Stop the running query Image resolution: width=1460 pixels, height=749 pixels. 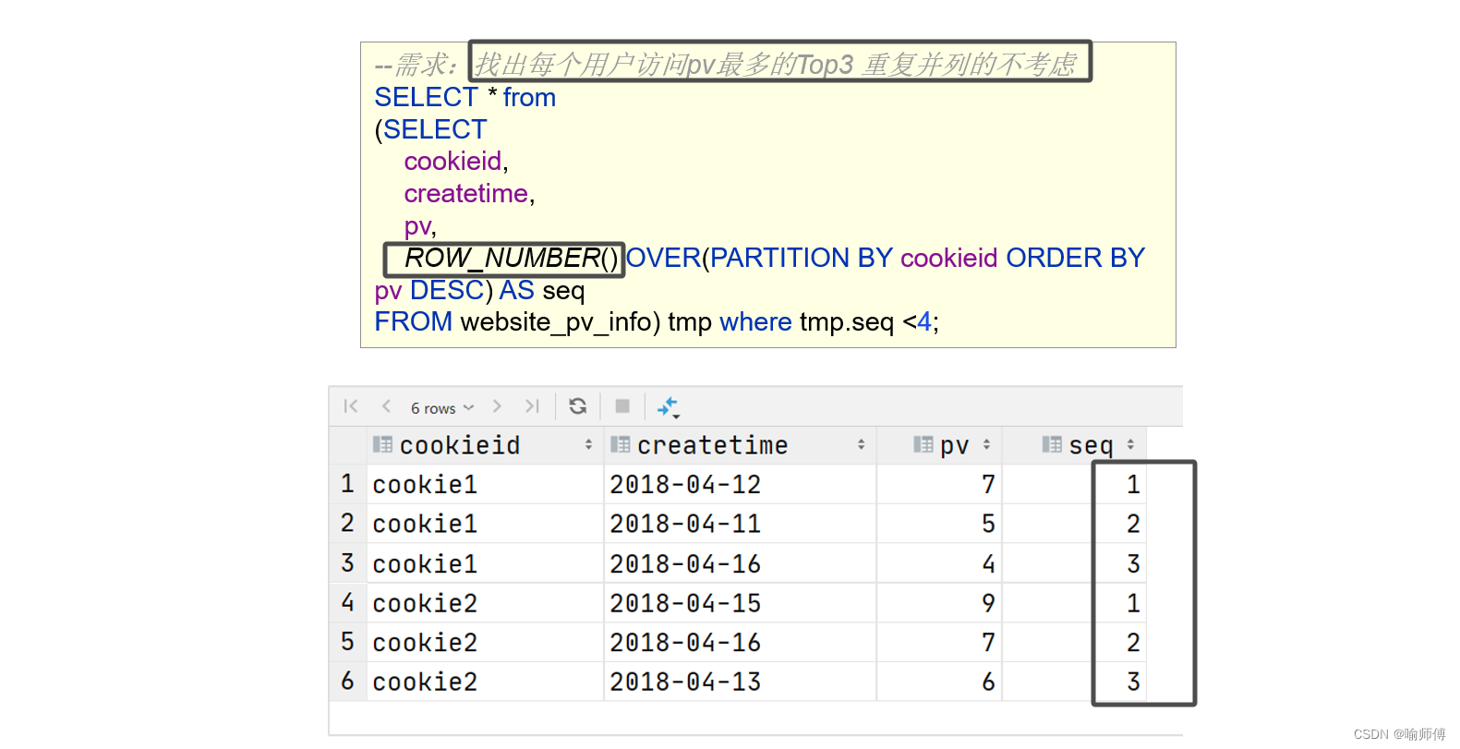[622, 406]
